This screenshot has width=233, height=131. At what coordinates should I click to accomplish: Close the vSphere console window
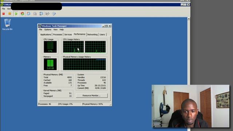click(188, 5)
